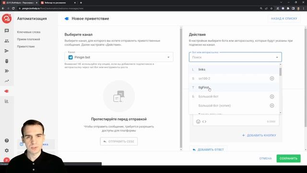
Task: Reload the browser page
Action: tap(13, 9)
